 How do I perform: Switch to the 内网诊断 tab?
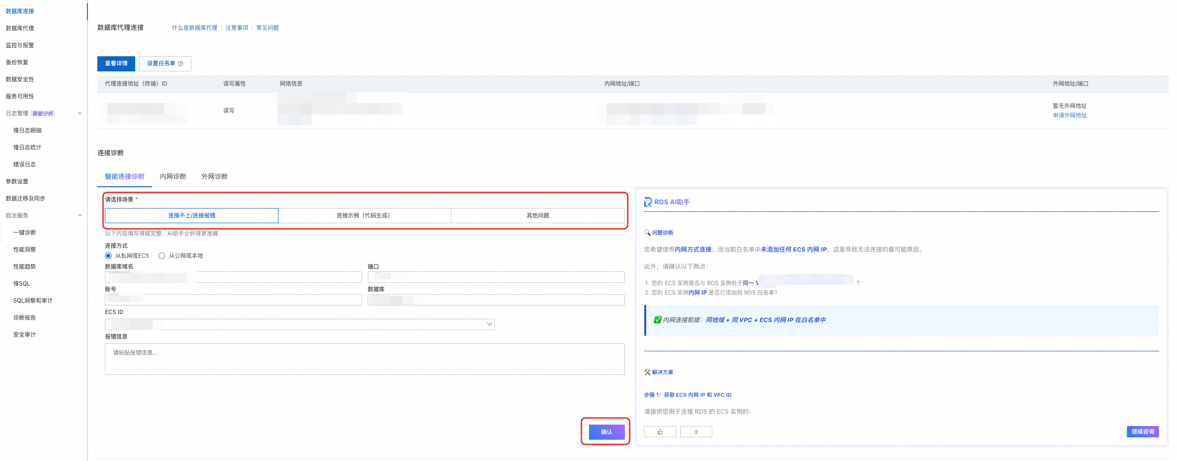[173, 176]
